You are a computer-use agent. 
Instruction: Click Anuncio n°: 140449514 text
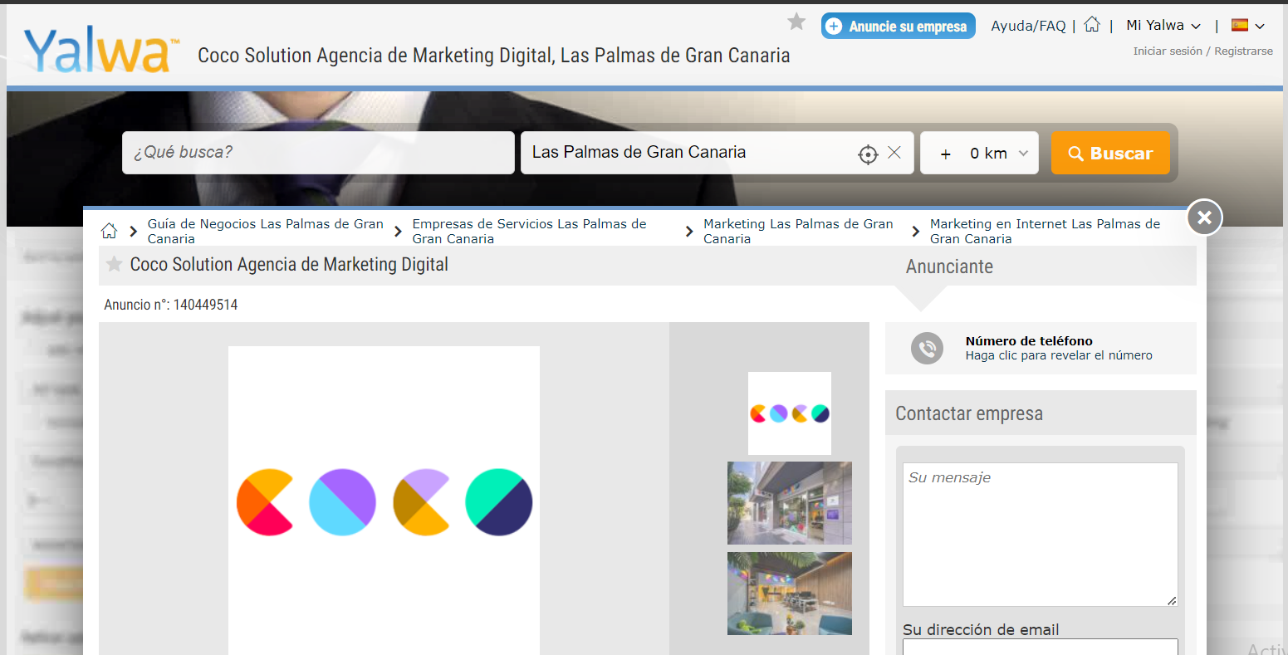[171, 305]
